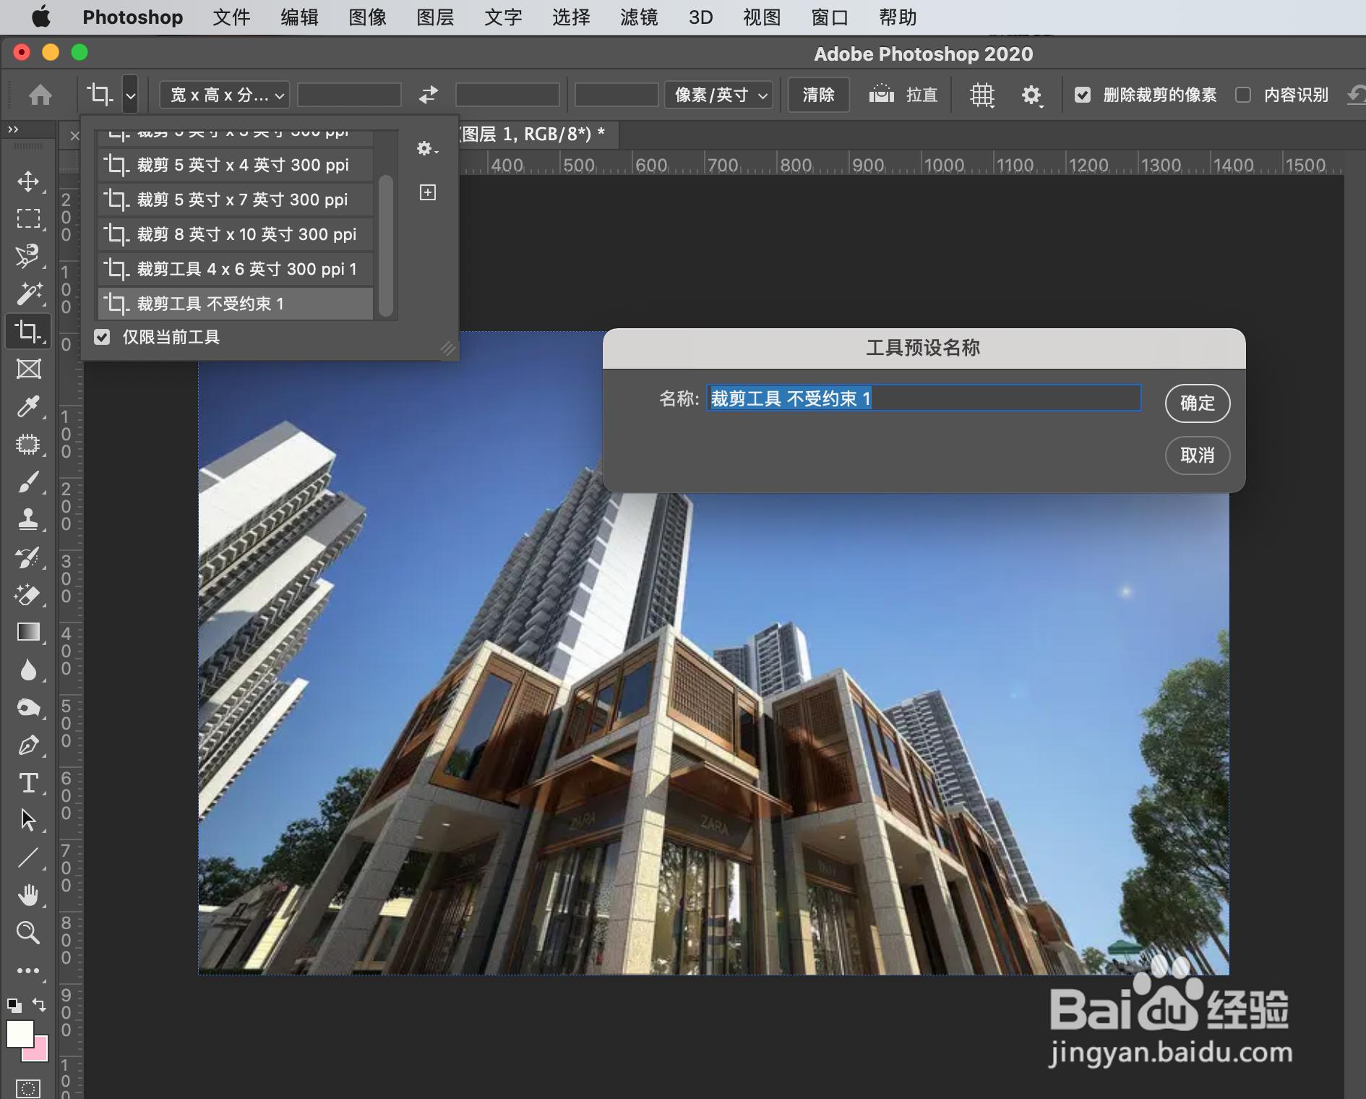Select the Blur drop tool
Screen dimensions: 1366x1099
click(28, 670)
